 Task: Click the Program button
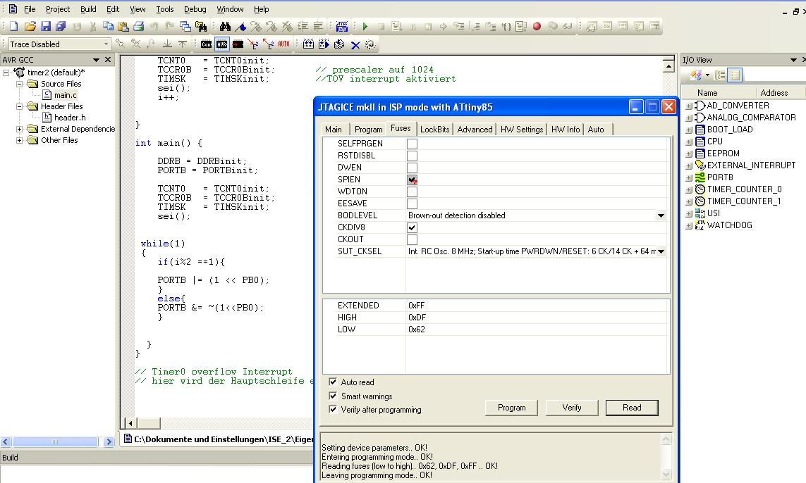[511, 408]
